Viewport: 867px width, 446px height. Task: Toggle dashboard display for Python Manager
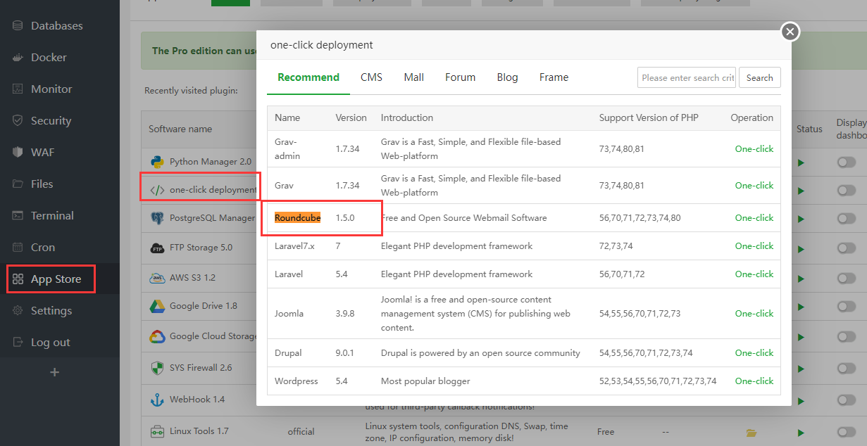[847, 163]
